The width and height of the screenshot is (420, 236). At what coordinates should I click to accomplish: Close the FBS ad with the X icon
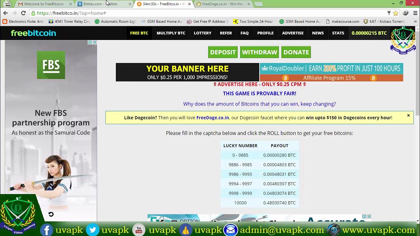pyautogui.click(x=94, y=42)
